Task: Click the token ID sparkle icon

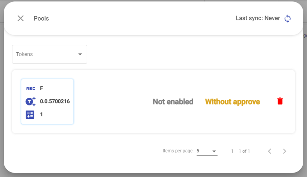Action: tap(31, 101)
